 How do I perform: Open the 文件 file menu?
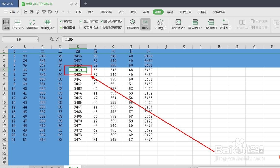point(11,12)
